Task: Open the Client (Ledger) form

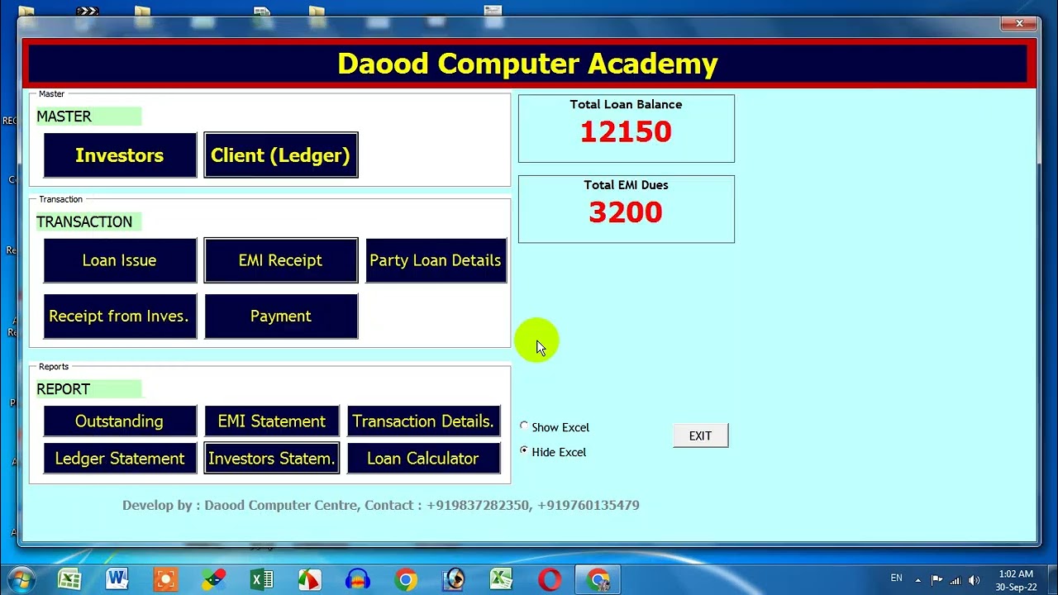Action: (281, 155)
